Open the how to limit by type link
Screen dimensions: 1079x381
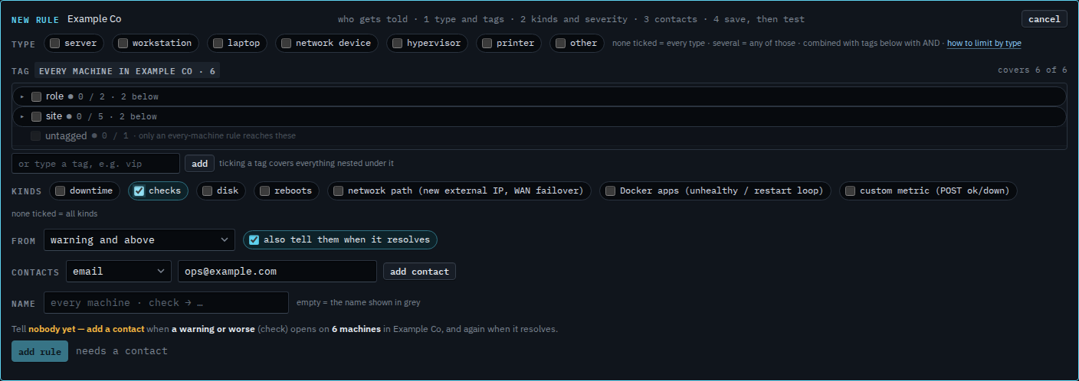point(984,44)
